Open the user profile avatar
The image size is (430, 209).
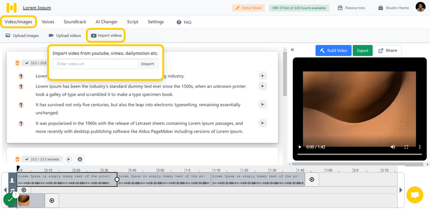[420, 7]
